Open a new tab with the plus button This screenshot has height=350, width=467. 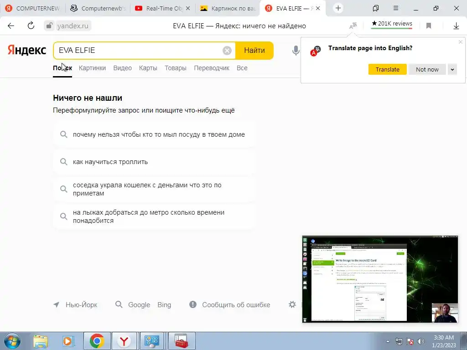338,8
